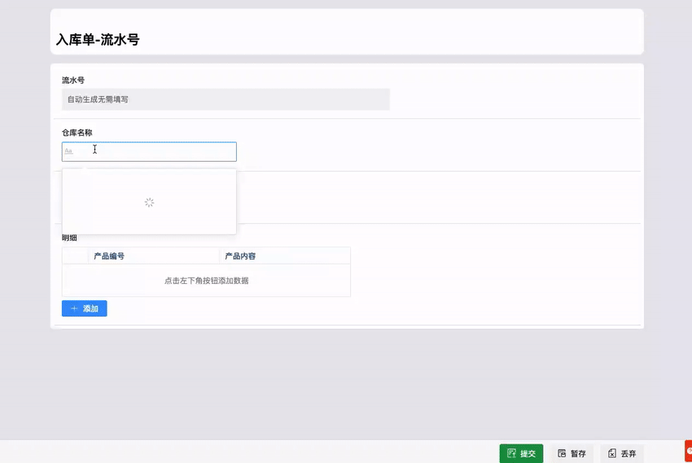This screenshot has height=463, width=692.
Task: Click the 提交 submit button
Action: pyautogui.click(x=521, y=453)
